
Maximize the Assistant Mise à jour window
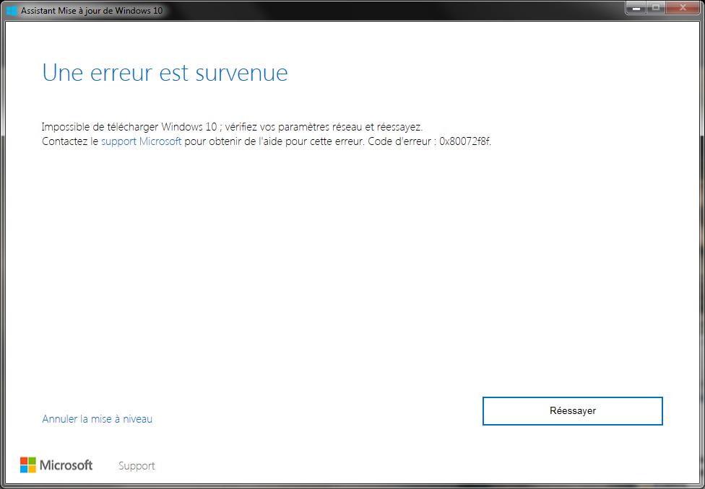click(x=656, y=8)
